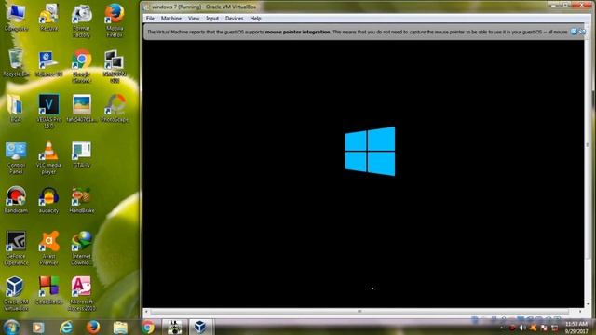Image resolution: width=596 pixels, height=335 pixels.
Task: Open Chrome from the taskbar
Action: 148,327
